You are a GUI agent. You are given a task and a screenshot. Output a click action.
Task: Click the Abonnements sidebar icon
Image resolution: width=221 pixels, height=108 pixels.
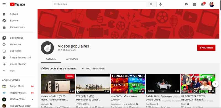4,27
